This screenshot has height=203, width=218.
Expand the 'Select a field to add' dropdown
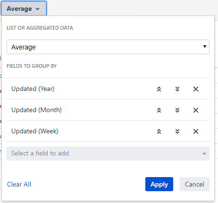coord(108,154)
